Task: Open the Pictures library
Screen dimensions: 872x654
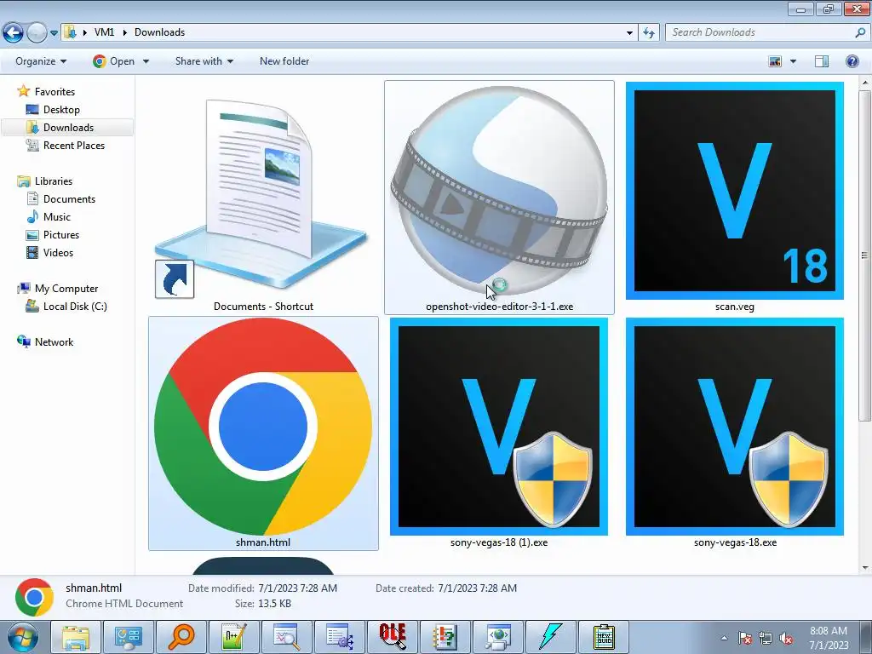Action: (61, 235)
